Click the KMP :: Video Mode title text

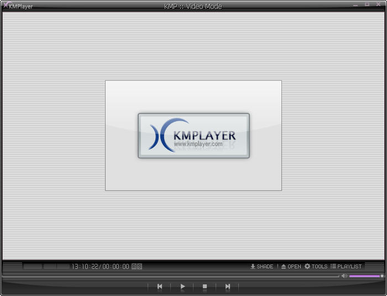tap(193, 7)
